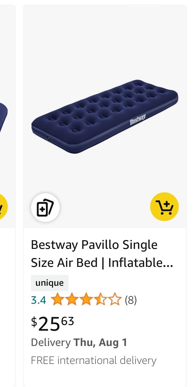Image resolution: width=194 pixels, height=387 pixels.
Task: Select the card-stack icon in the white circle
Action: 46,207
